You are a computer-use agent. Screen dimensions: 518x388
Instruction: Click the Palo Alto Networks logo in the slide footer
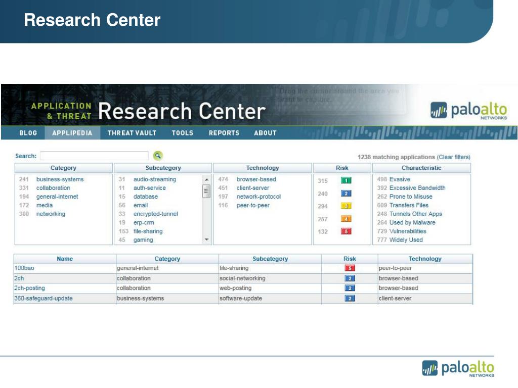458,368
